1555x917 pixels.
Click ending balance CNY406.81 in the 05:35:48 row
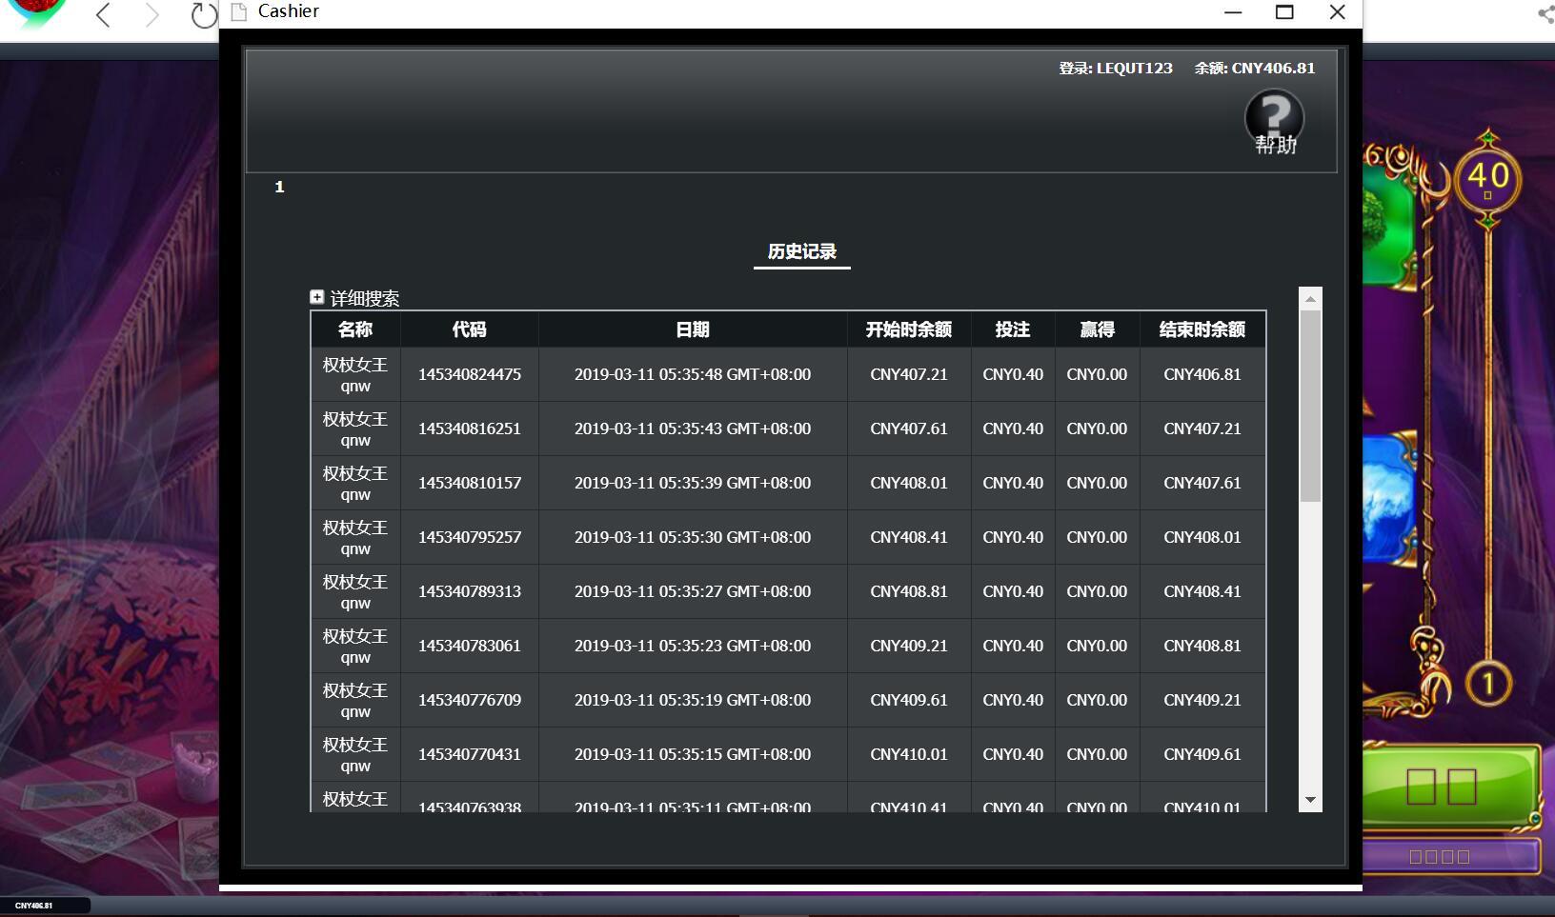click(x=1202, y=374)
